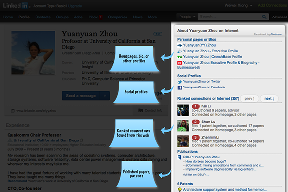Screen dimensions: 288x192
Task: Open the More menu
Action: pyautogui.click(x=152, y=17)
